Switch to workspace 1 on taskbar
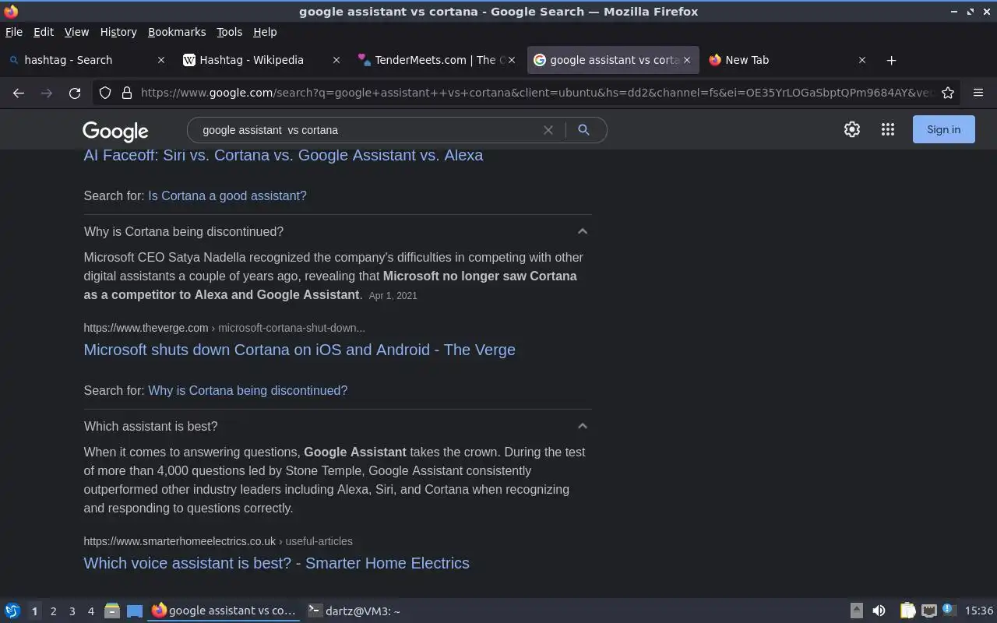Image resolution: width=997 pixels, height=623 pixels. 34,611
